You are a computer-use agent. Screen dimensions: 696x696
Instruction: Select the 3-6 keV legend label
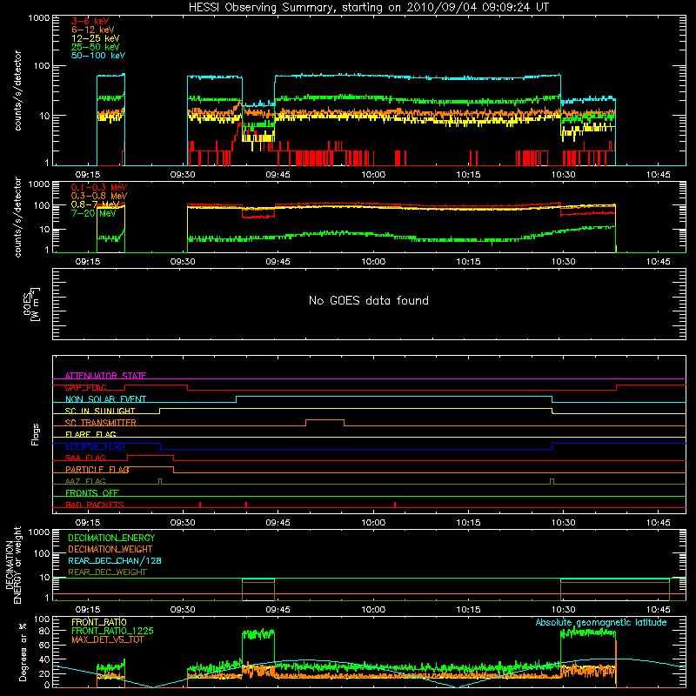(90, 21)
